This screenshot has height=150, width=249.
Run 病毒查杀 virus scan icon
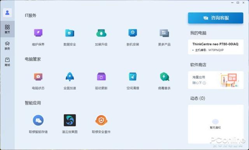[x=164, y=77]
